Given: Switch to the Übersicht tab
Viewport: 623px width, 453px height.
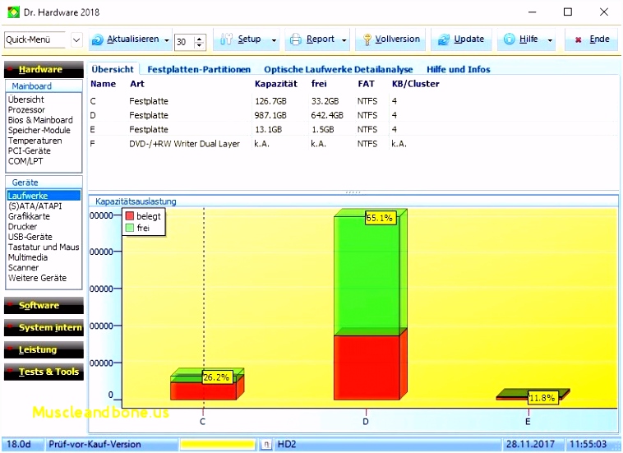Looking at the screenshot, I should 113,69.
